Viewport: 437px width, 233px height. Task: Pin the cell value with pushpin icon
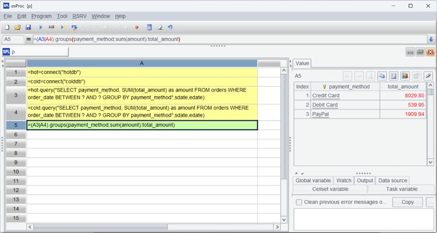click(428, 76)
